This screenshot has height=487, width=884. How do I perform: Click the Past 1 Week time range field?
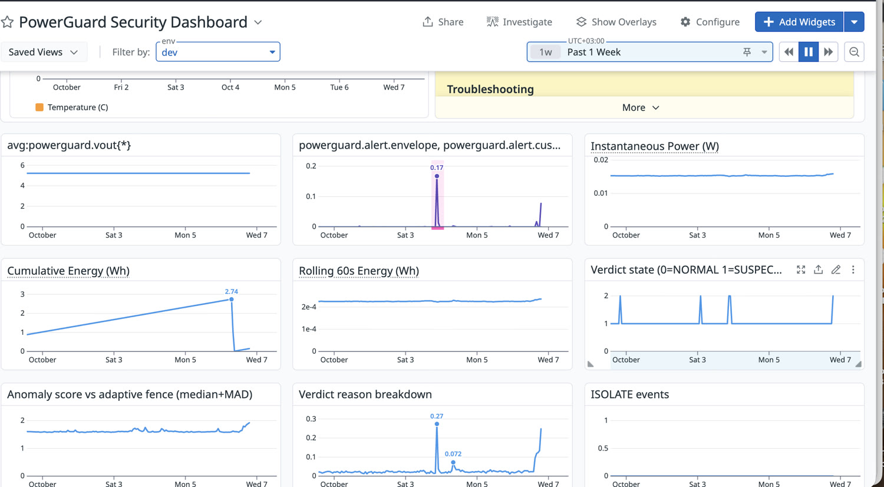coord(649,52)
